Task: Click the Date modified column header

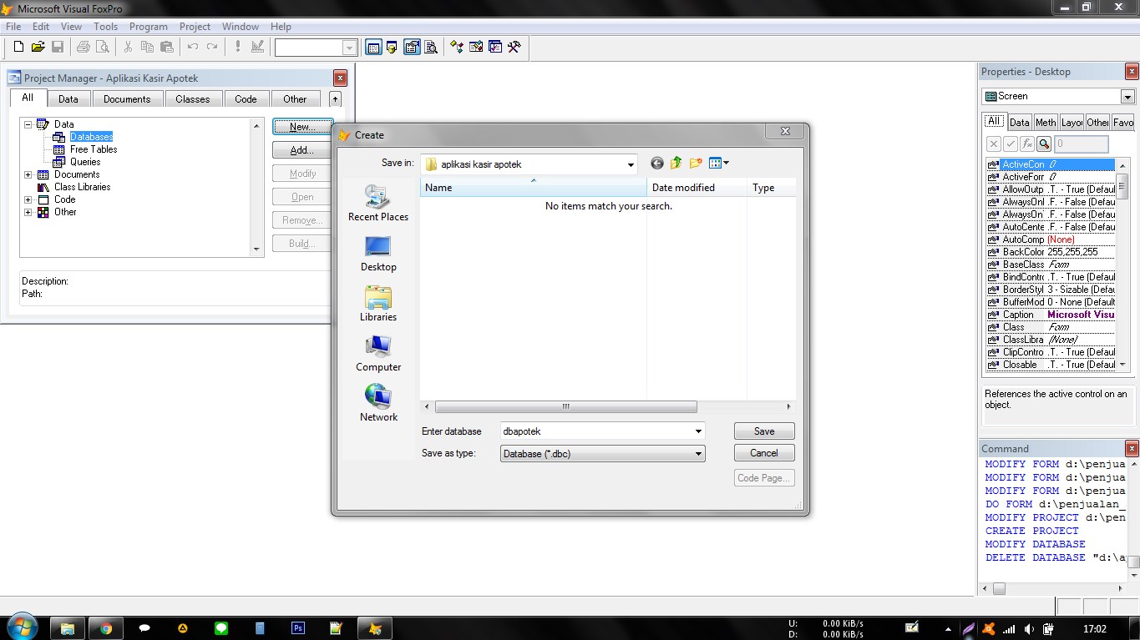Action: pos(697,188)
